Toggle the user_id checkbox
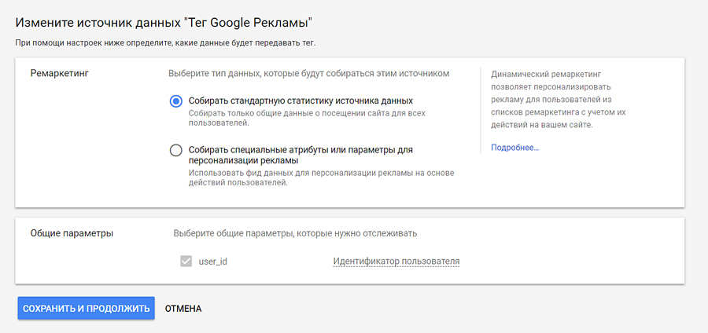The image size is (708, 333). (x=186, y=262)
